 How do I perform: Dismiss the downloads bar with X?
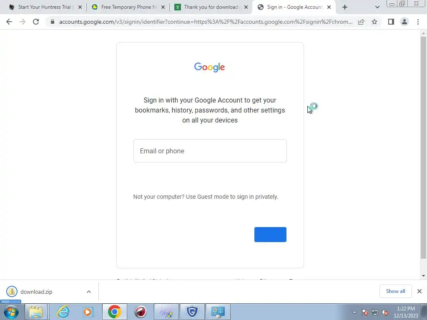point(419,291)
